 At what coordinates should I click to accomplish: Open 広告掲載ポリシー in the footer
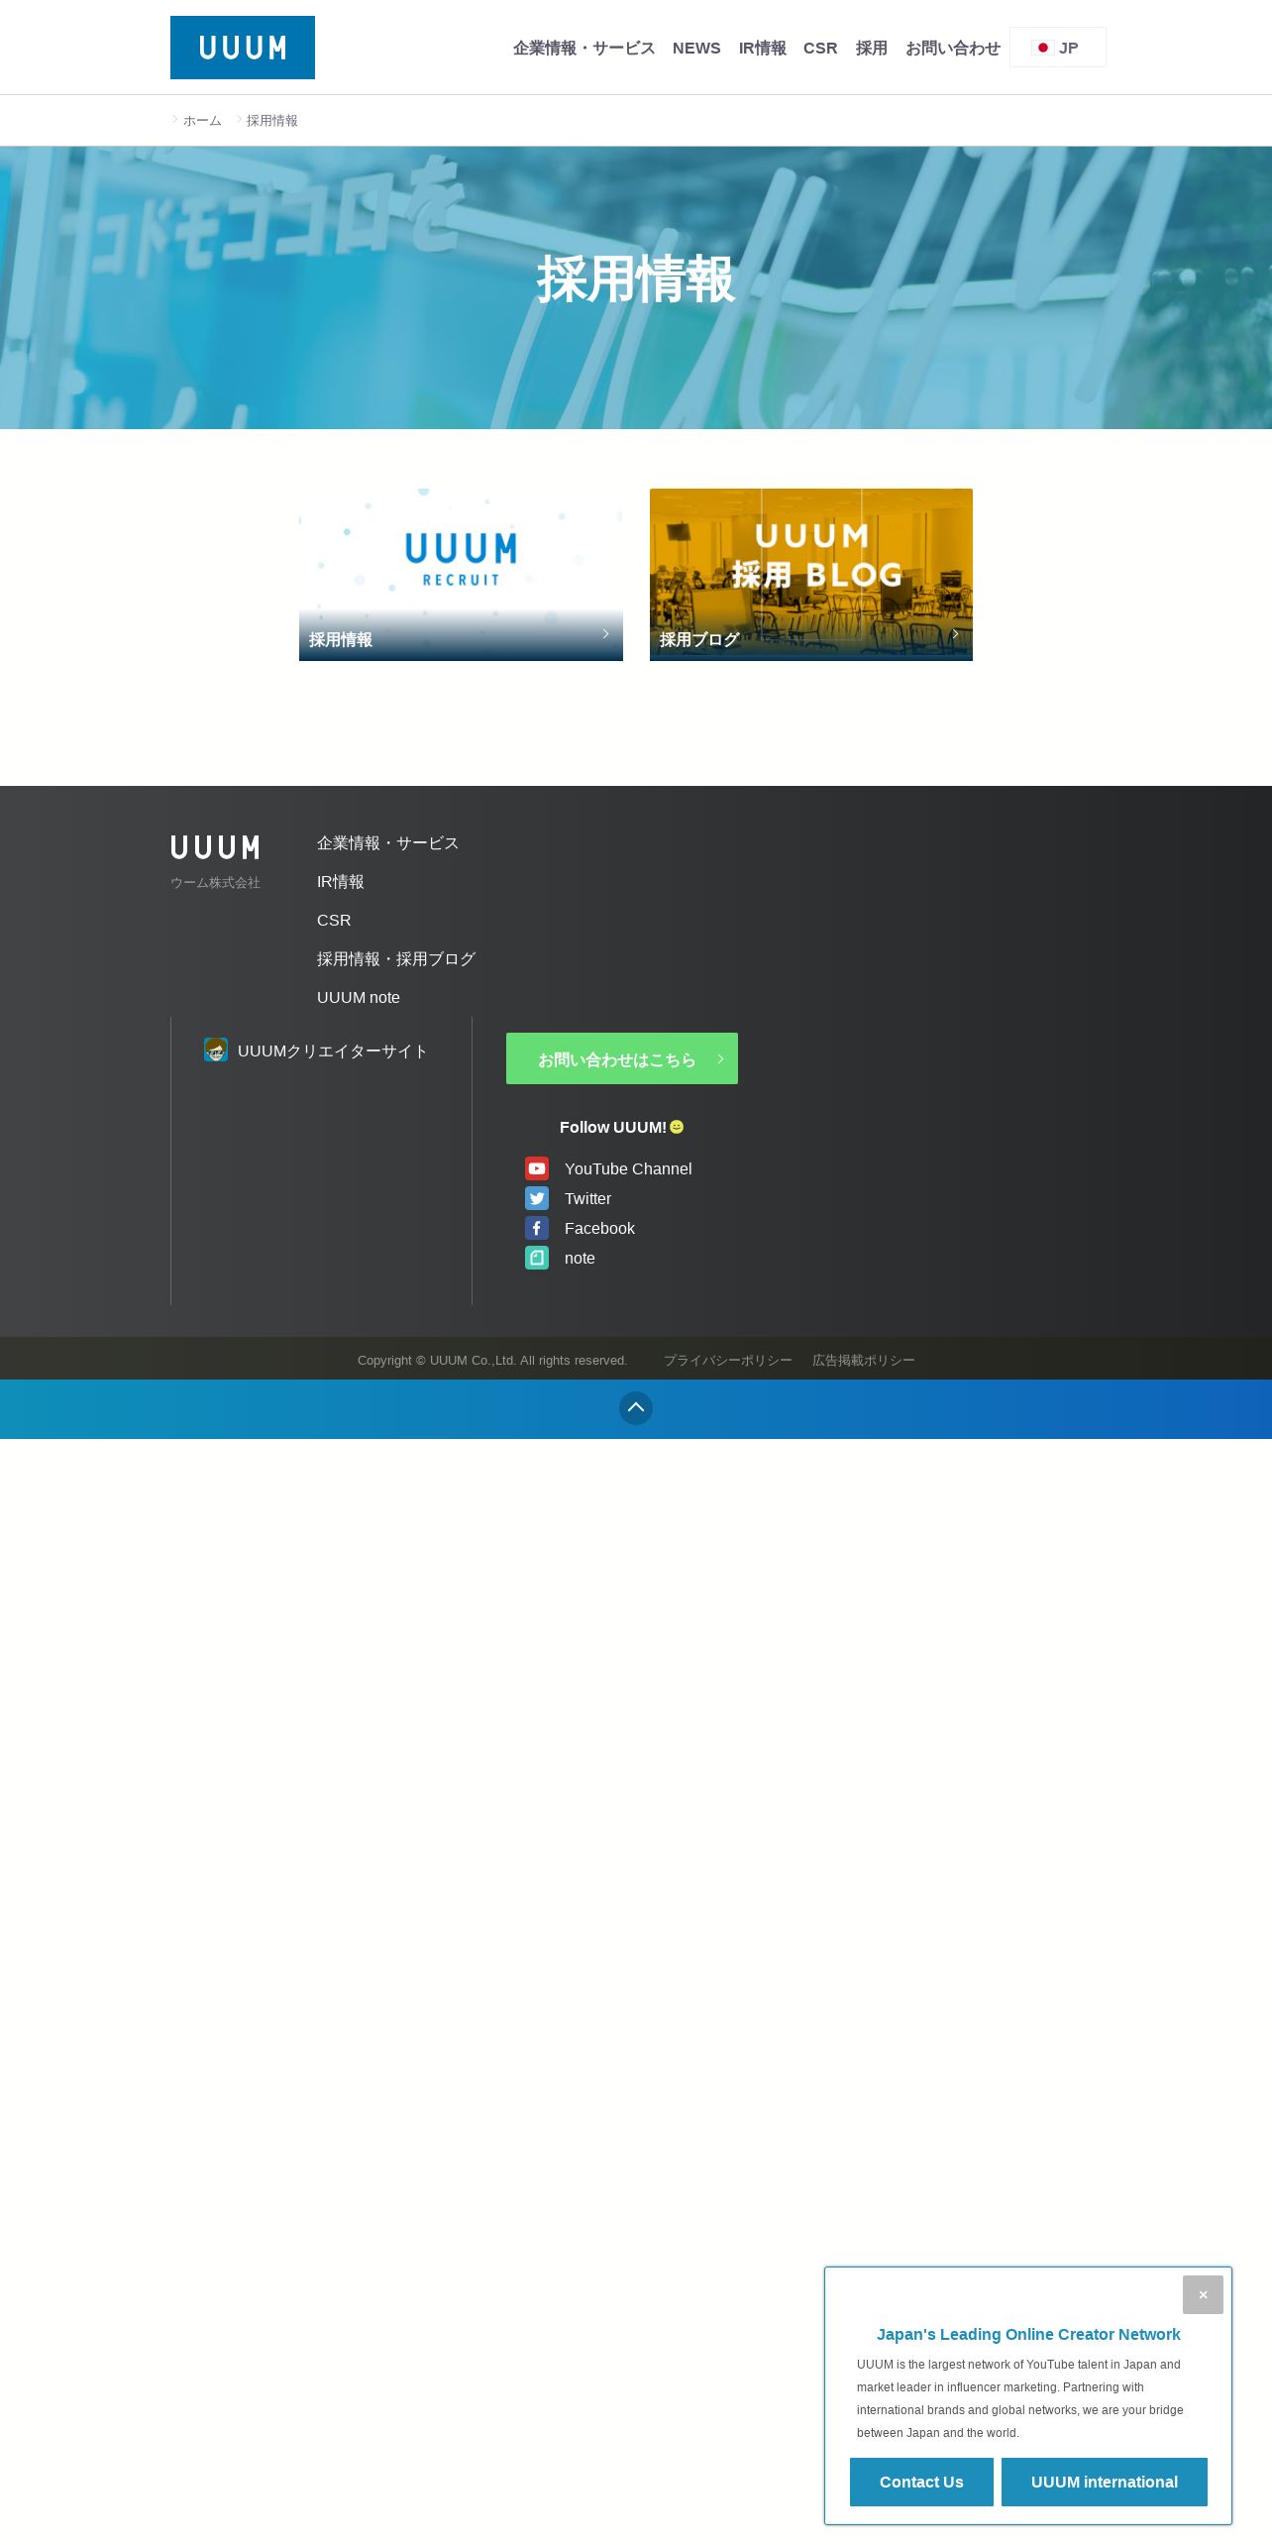click(x=864, y=1361)
